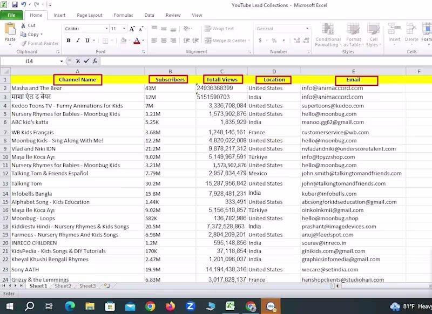Open the Font dialog box launcher

(x=144, y=52)
